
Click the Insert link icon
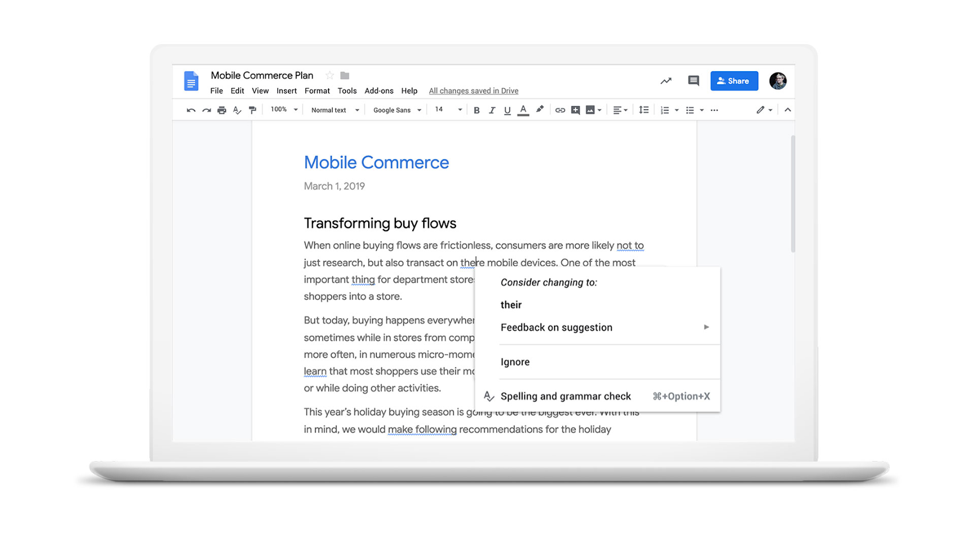click(560, 110)
